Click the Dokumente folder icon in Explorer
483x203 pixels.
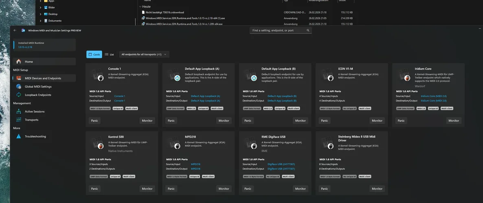(x=46, y=21)
